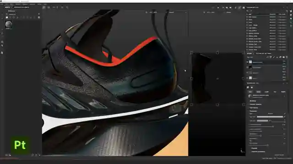The height and width of the screenshot is (164, 293).
Task: Open the Layers panel tab
Action: pyautogui.click(x=250, y=54)
